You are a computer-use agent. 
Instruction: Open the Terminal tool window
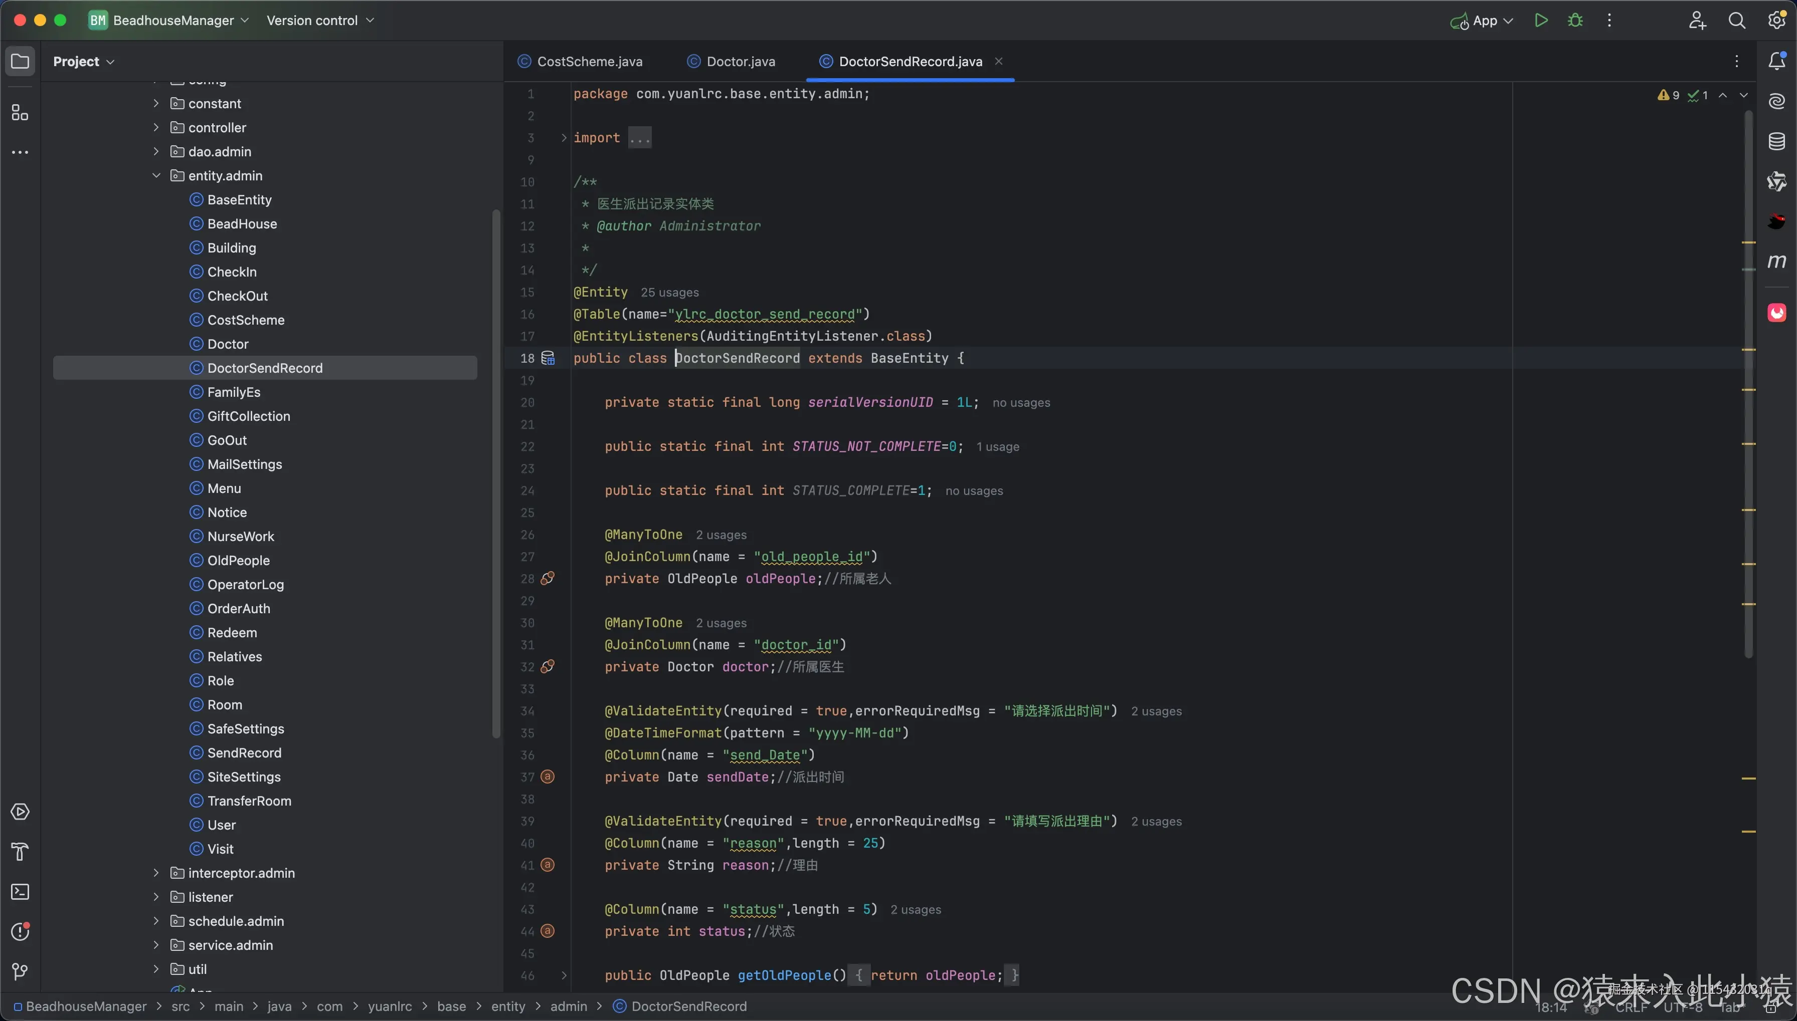tap(21, 892)
